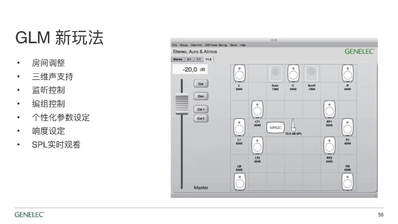398x224 pixels.
Task: Click the 响度设定 bullet text
Action: (x=49, y=131)
